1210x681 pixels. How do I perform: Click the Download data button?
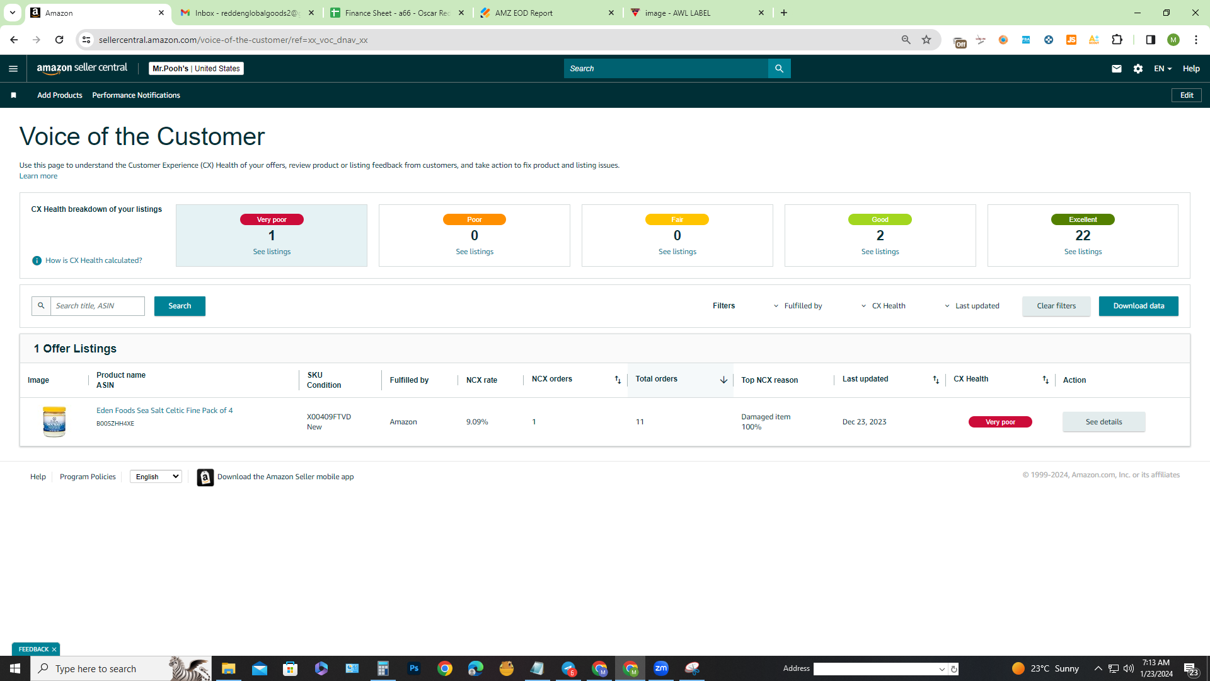tap(1138, 306)
